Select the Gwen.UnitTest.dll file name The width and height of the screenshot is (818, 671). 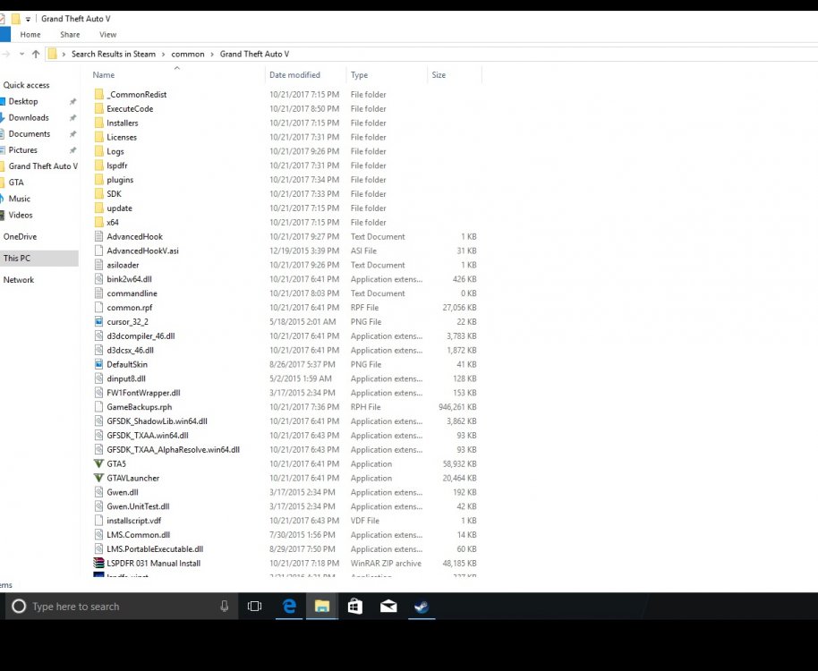click(x=138, y=506)
